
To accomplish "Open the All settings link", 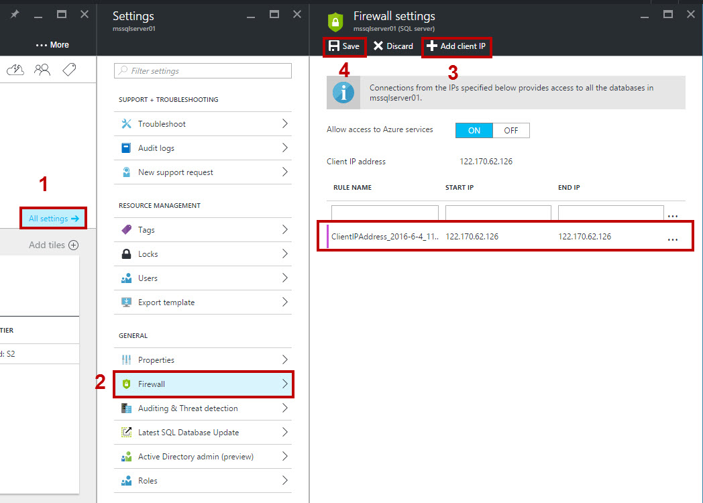I will (x=54, y=219).
